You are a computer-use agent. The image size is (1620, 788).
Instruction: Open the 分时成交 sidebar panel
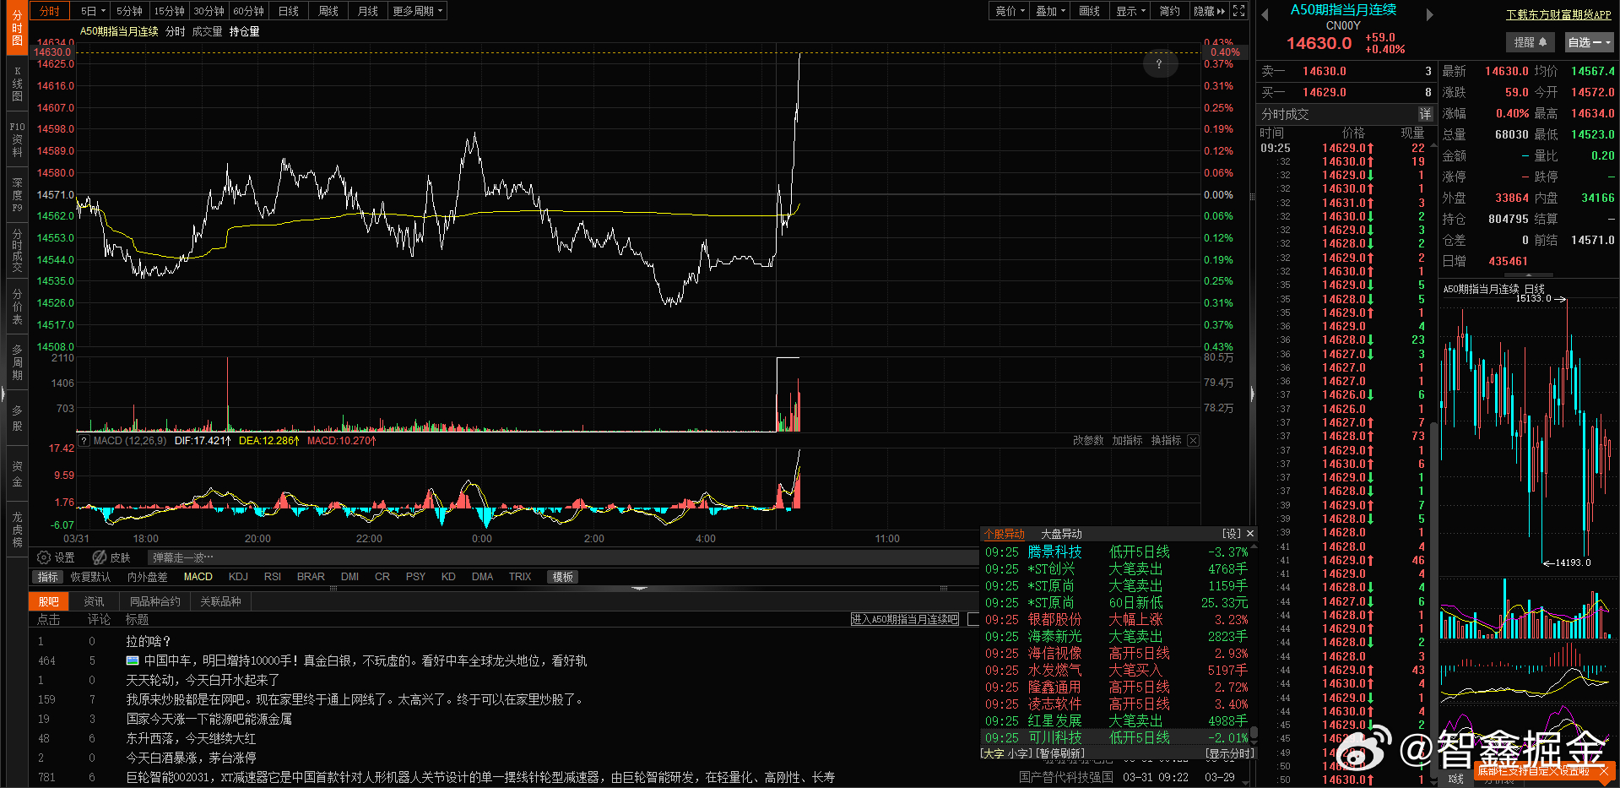(15, 249)
